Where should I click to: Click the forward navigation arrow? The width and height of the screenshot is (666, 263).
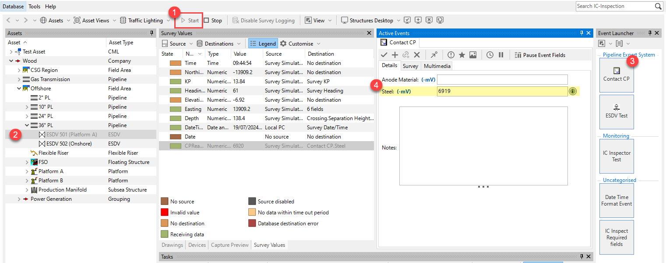pyautogui.click(x=26, y=21)
